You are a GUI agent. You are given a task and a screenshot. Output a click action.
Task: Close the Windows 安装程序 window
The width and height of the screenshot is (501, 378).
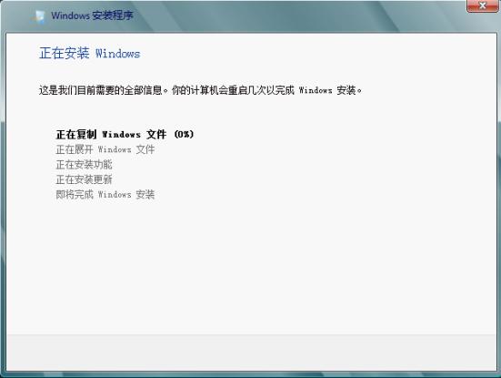tap(483, 6)
